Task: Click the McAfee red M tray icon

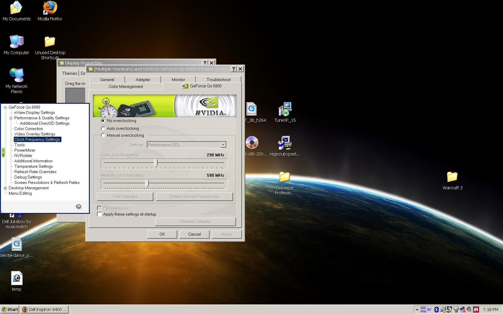Action: tap(476, 310)
